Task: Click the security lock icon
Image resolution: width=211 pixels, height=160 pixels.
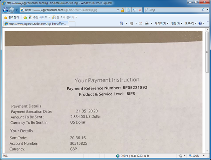Action: pos(123,10)
